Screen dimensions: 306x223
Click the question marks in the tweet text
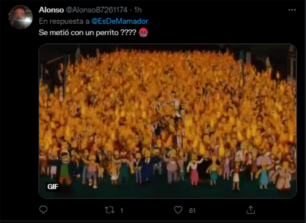[x=128, y=33]
